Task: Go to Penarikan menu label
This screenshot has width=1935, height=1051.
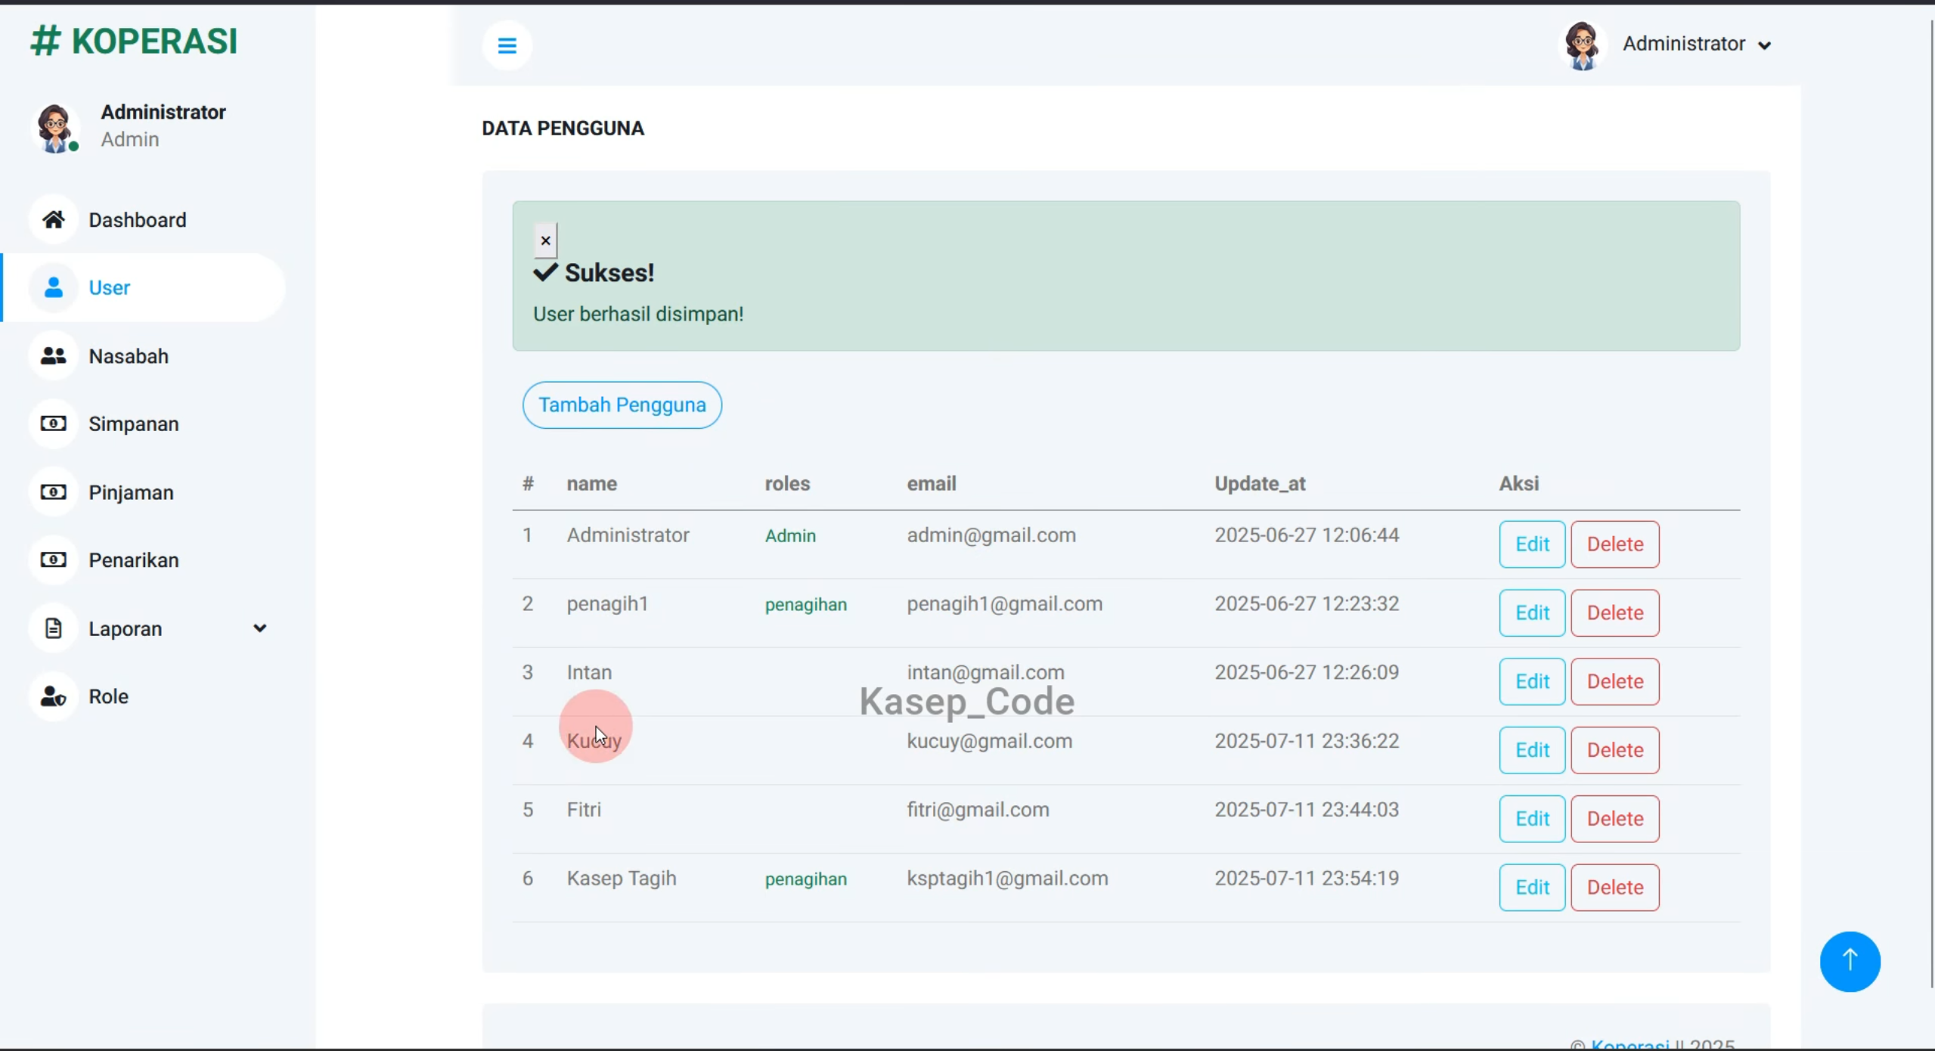Action: 134,560
